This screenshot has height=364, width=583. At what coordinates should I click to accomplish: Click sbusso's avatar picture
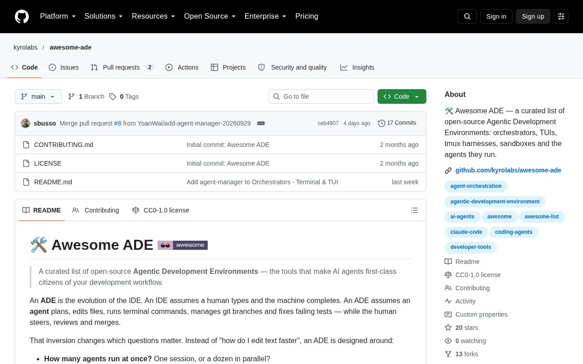pyautogui.click(x=26, y=123)
